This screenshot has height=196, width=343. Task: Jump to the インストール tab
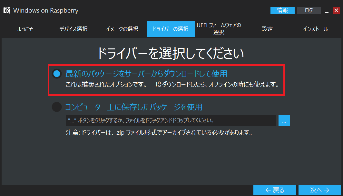point(315,29)
